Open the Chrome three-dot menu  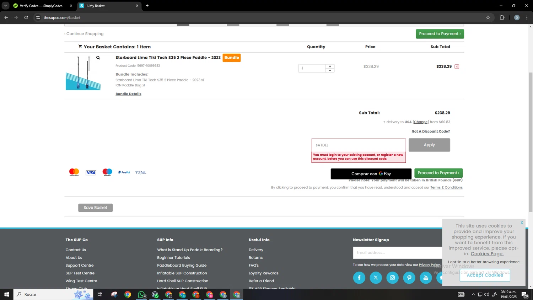527,17
